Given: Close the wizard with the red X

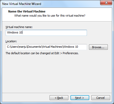Looking at the screenshot, I should click(106, 3).
